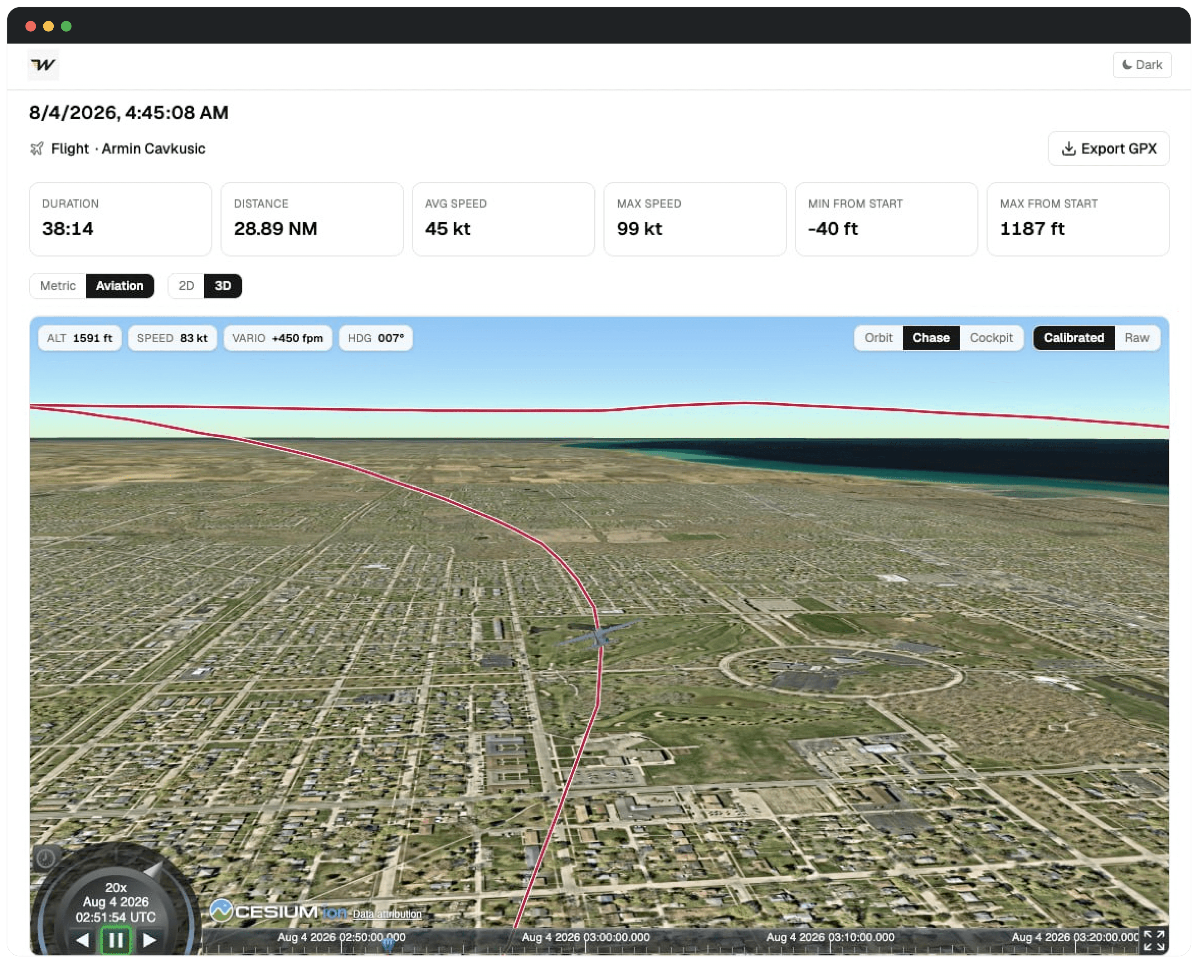Select Chase camera mode
The height and width of the screenshot is (963, 1198).
pyautogui.click(x=931, y=338)
